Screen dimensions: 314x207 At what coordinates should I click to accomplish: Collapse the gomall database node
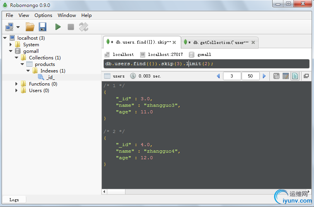click(x=10, y=51)
